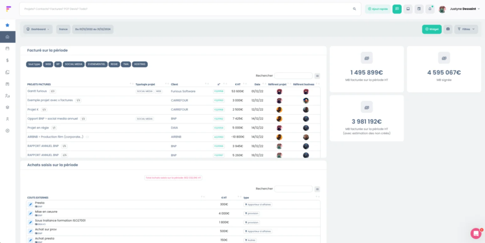This screenshot has width=485, height=243.
Task: Open the green chat messages icon
Action: pos(397,9)
